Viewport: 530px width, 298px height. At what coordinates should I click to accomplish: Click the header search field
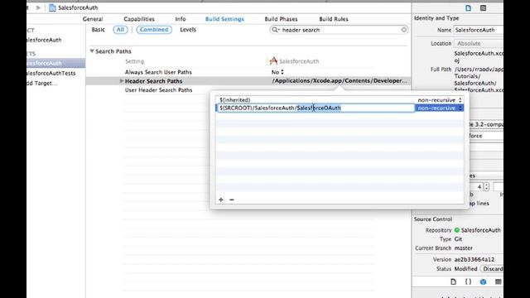pyautogui.click(x=339, y=30)
